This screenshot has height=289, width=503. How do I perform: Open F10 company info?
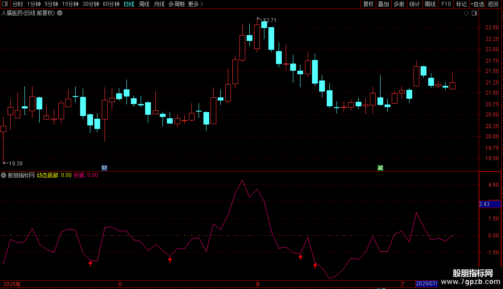coord(446,4)
